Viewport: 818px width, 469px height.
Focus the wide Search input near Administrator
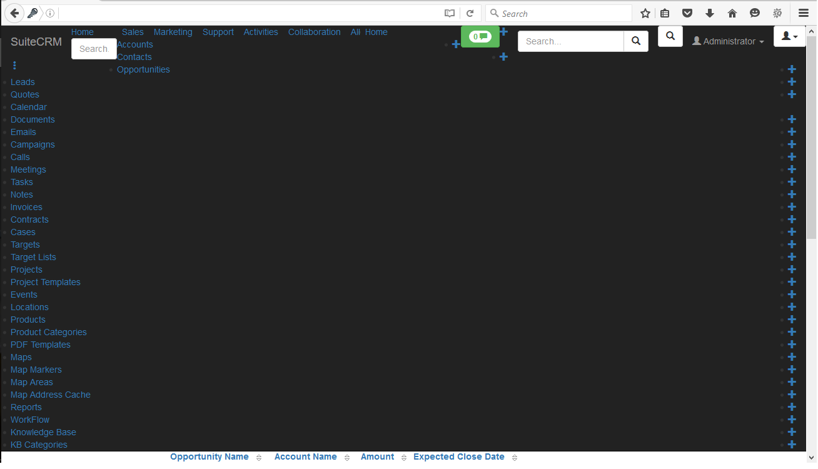click(x=571, y=41)
